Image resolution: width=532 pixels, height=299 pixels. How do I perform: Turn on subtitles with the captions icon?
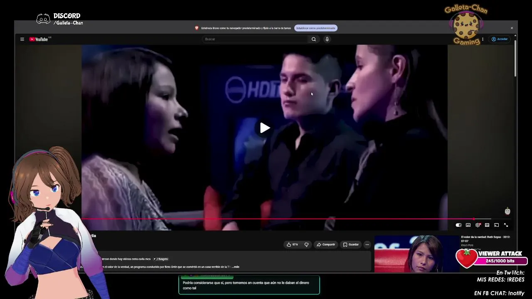coord(468,225)
